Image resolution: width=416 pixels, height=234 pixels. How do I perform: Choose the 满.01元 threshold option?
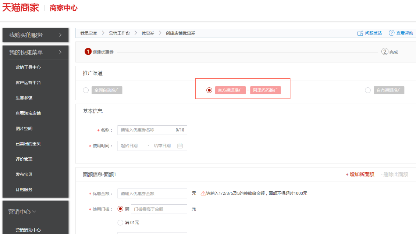[x=120, y=222]
